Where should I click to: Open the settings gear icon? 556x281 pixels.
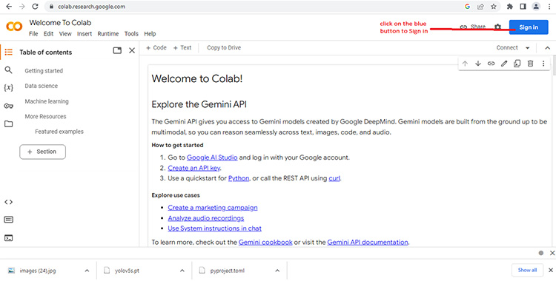(x=498, y=27)
